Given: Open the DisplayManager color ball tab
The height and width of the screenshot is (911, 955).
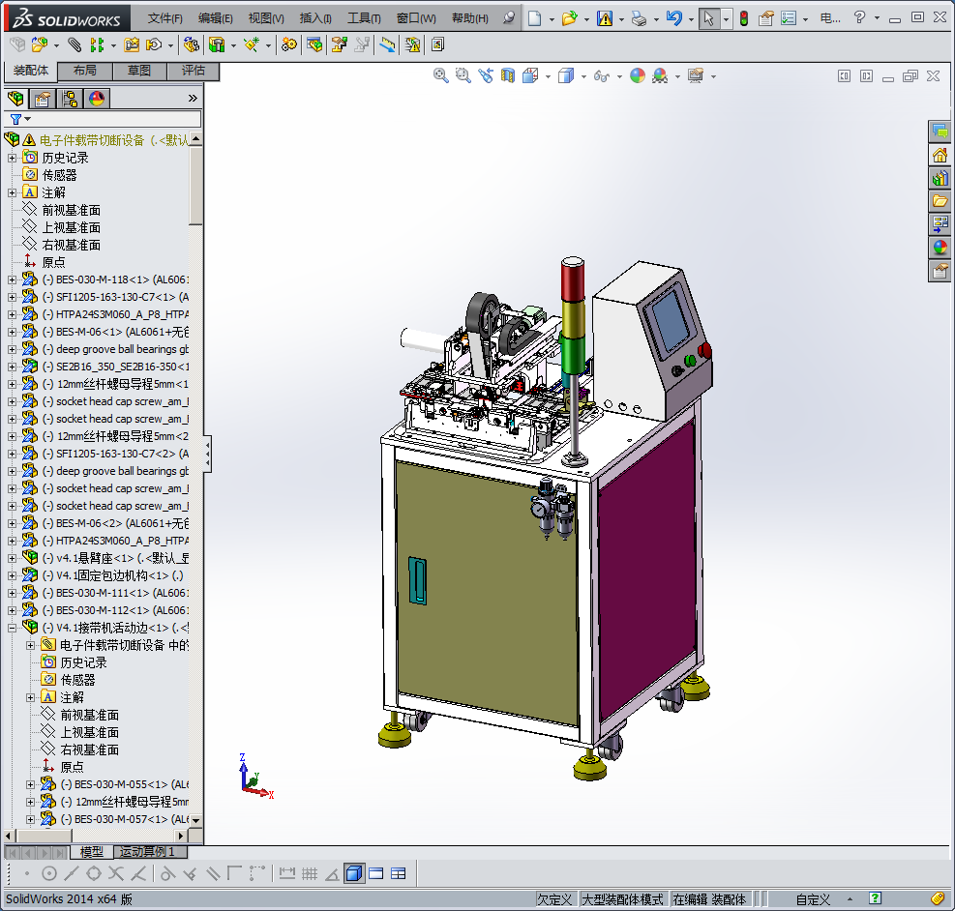Looking at the screenshot, I should [x=97, y=98].
